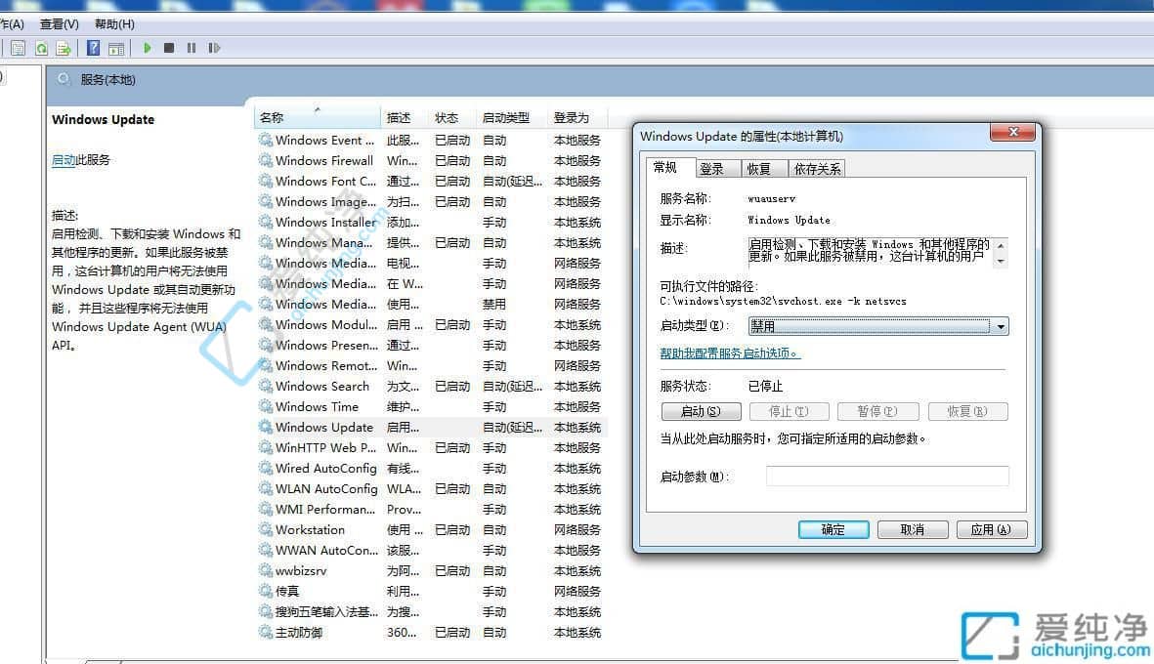Select the WinHTTP Web P... service row
The height and width of the screenshot is (664, 1154).
431,448
